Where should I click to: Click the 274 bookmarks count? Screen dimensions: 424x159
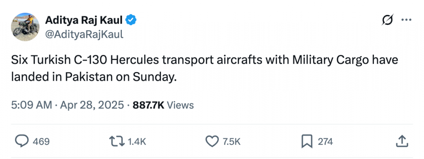(325, 142)
